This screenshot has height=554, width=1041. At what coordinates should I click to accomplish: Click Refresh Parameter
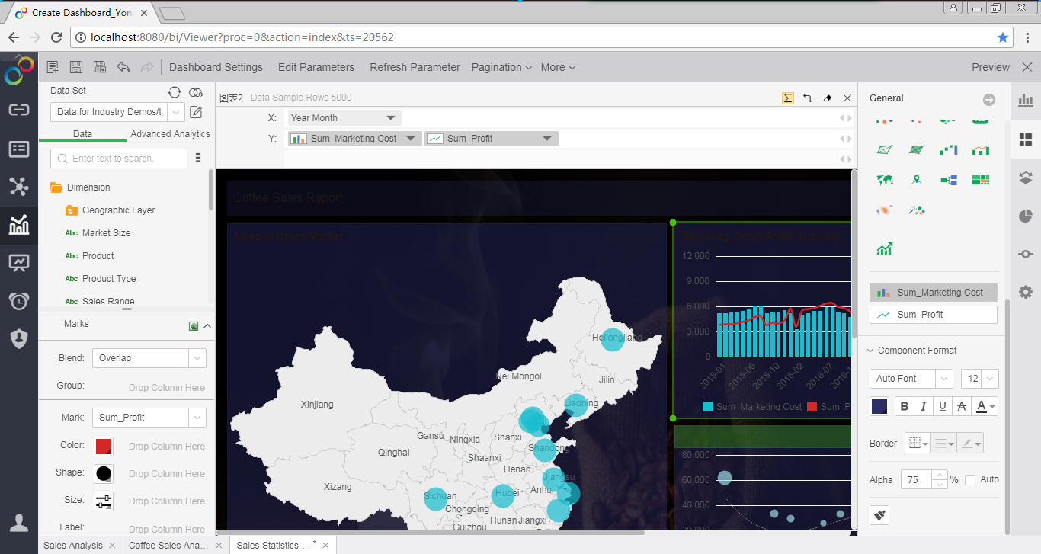click(415, 67)
